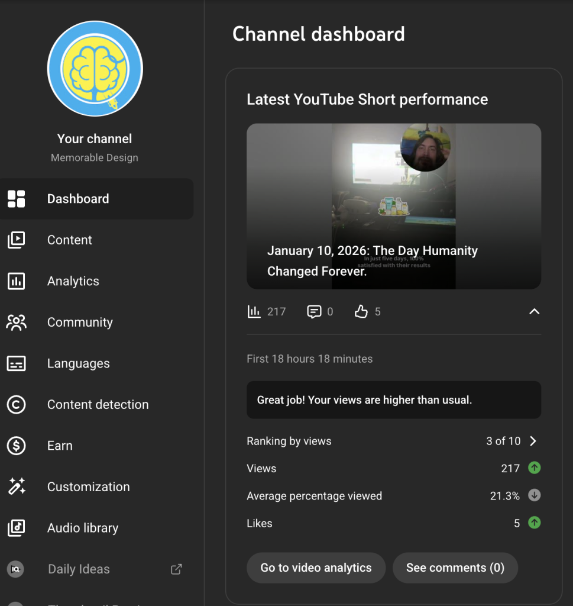Open the latest YouTube Short thumbnail

coord(393,206)
